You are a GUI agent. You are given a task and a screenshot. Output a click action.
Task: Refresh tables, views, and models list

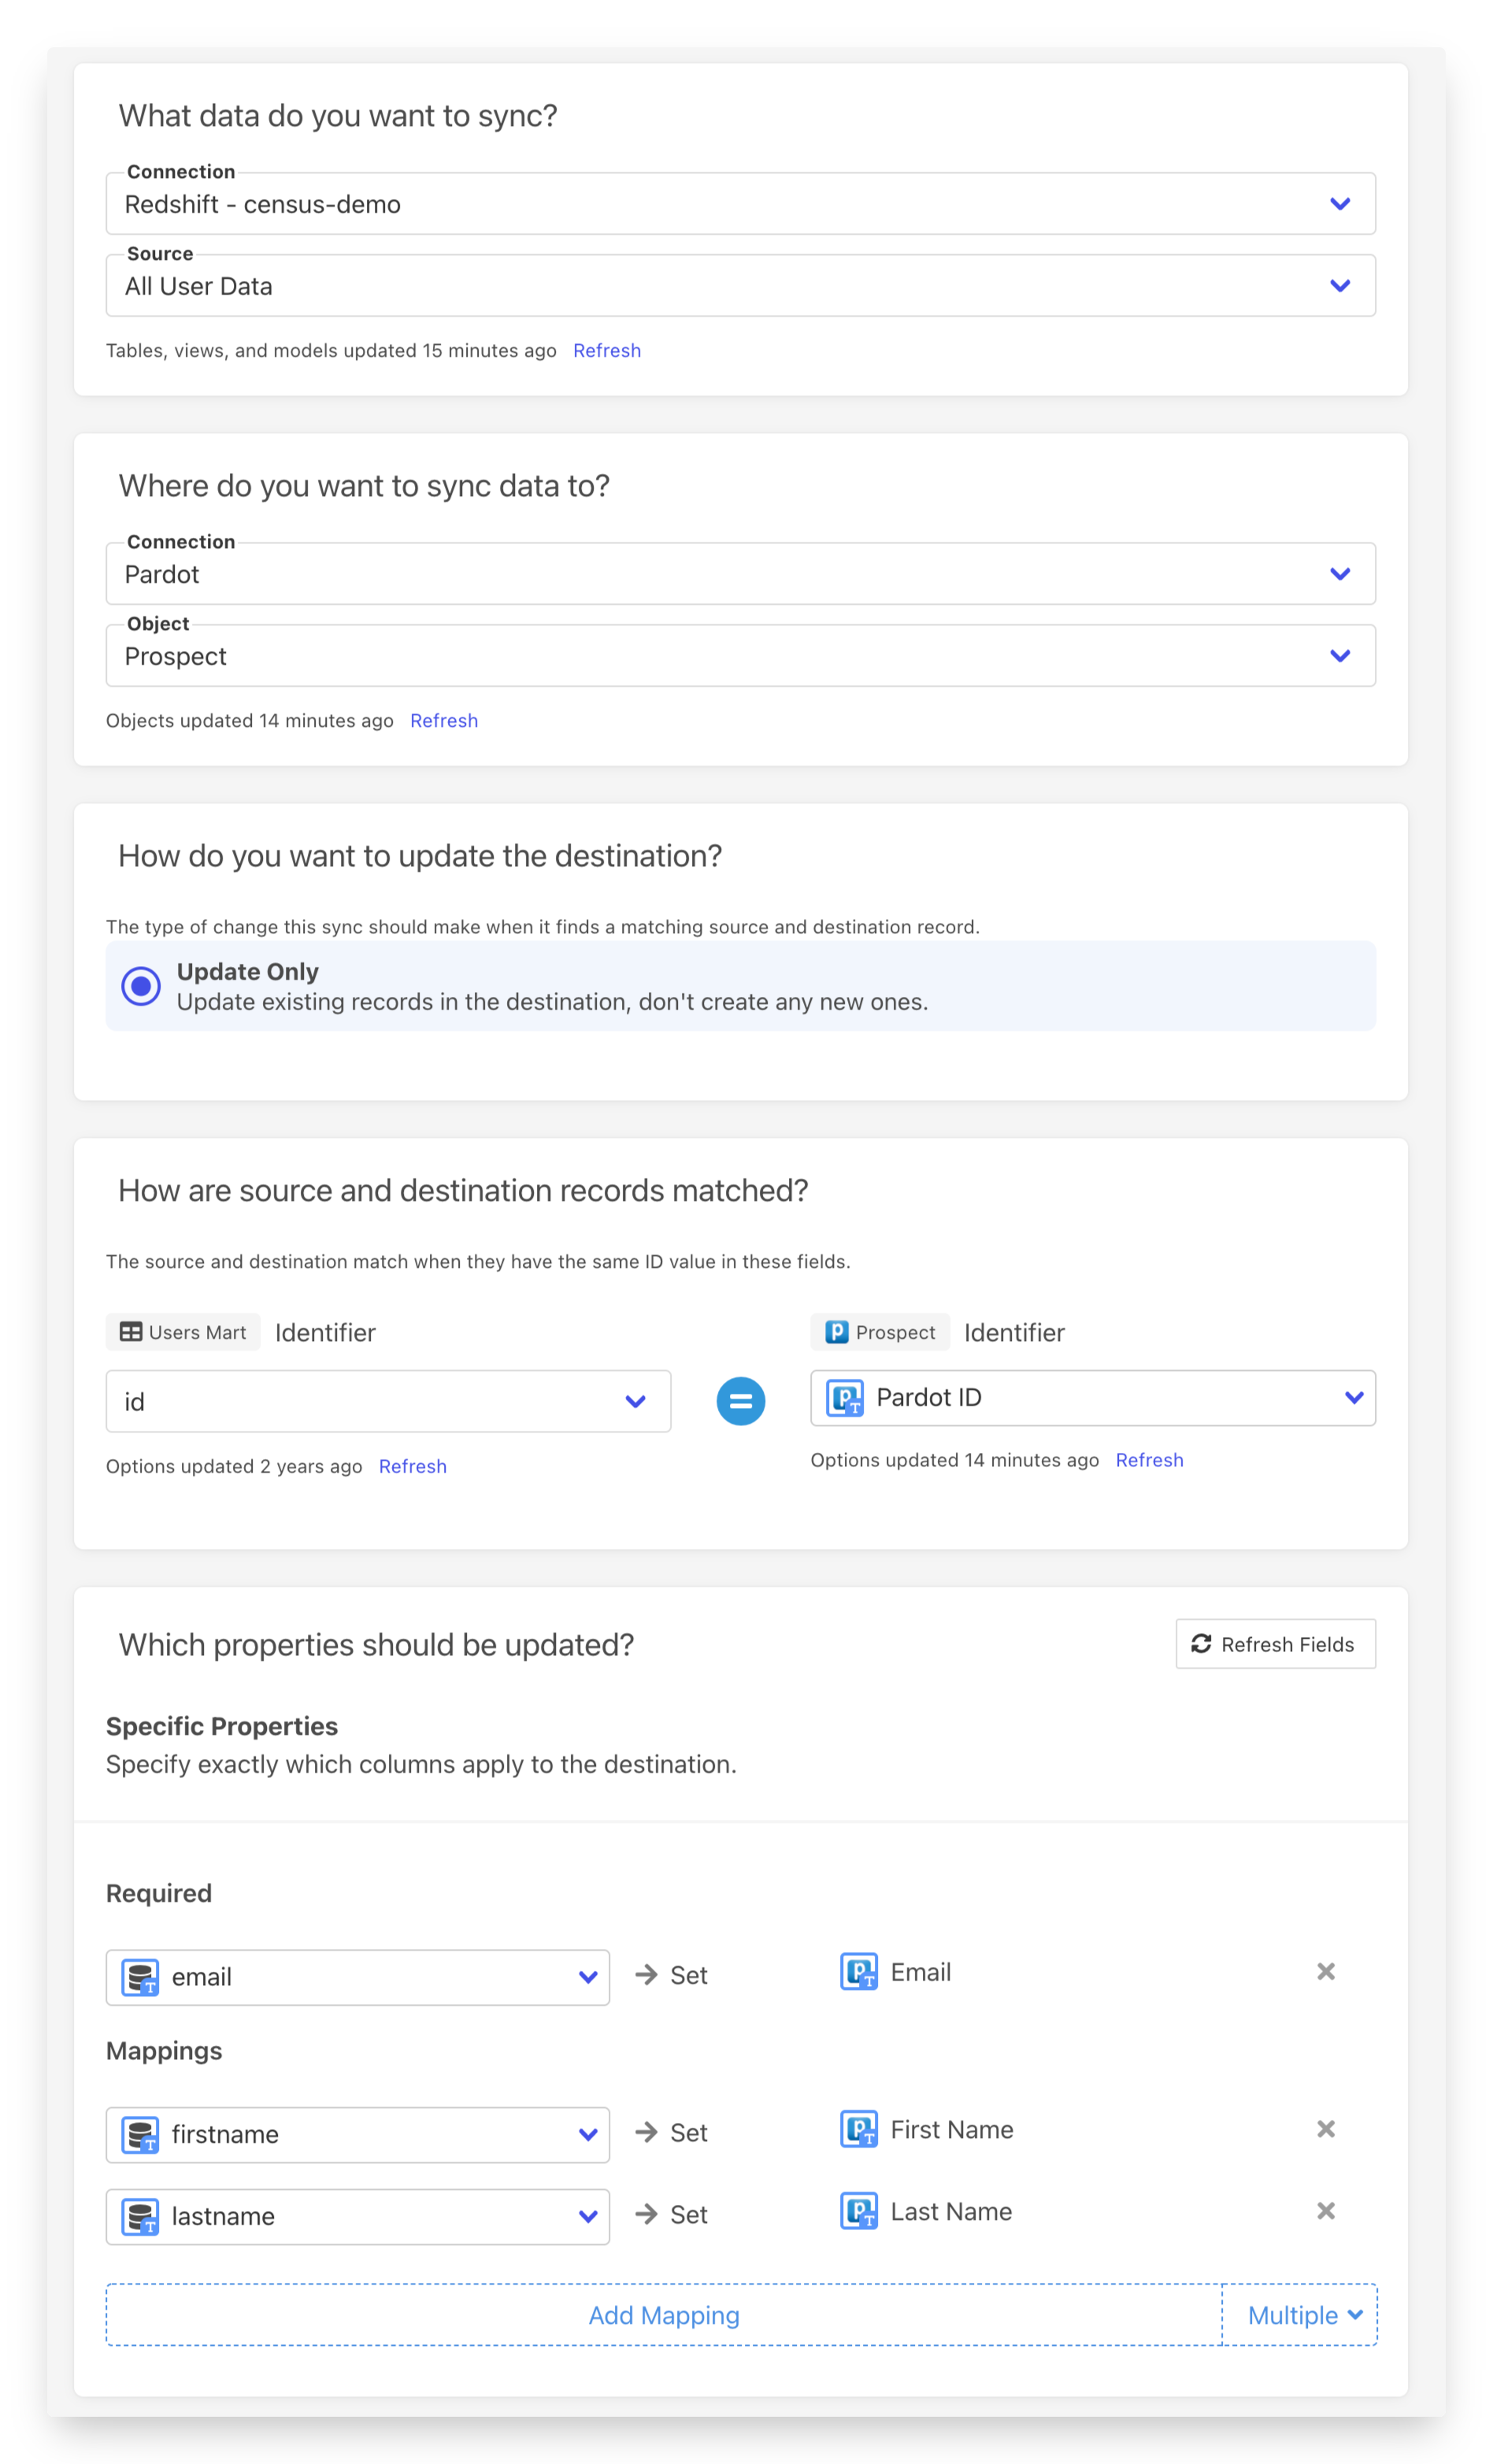point(607,351)
